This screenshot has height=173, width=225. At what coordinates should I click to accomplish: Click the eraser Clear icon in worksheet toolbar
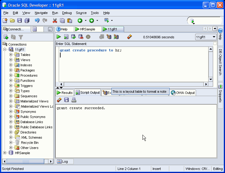click(x=129, y=37)
